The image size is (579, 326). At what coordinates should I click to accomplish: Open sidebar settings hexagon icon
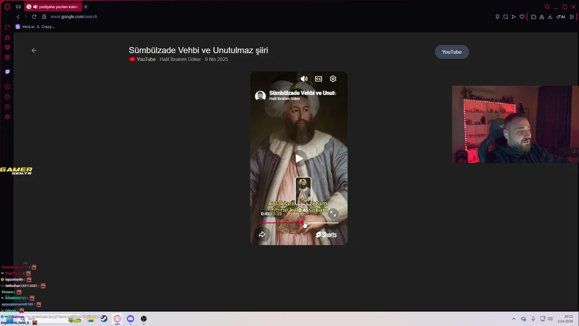click(7, 117)
